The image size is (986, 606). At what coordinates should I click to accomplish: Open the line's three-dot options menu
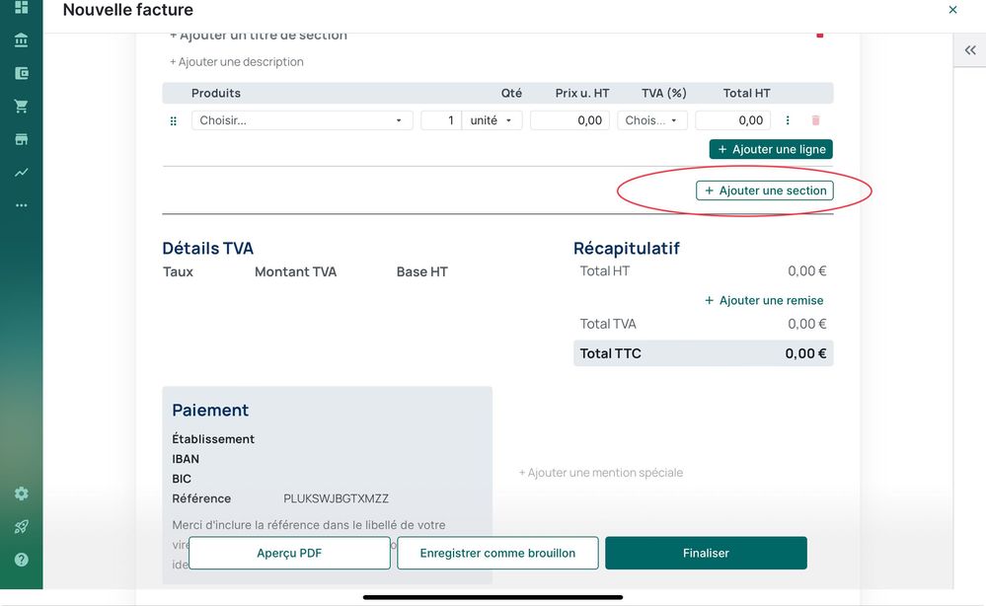click(x=788, y=120)
